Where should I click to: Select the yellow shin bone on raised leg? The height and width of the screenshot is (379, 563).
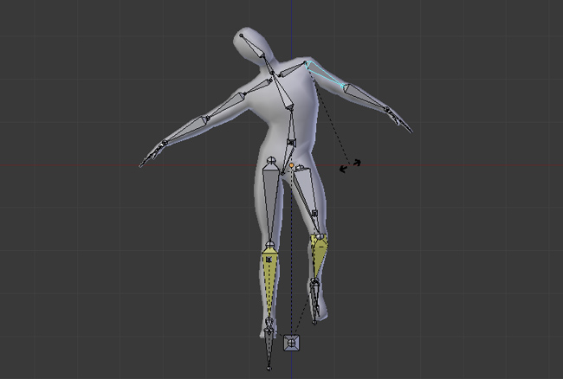(x=319, y=255)
